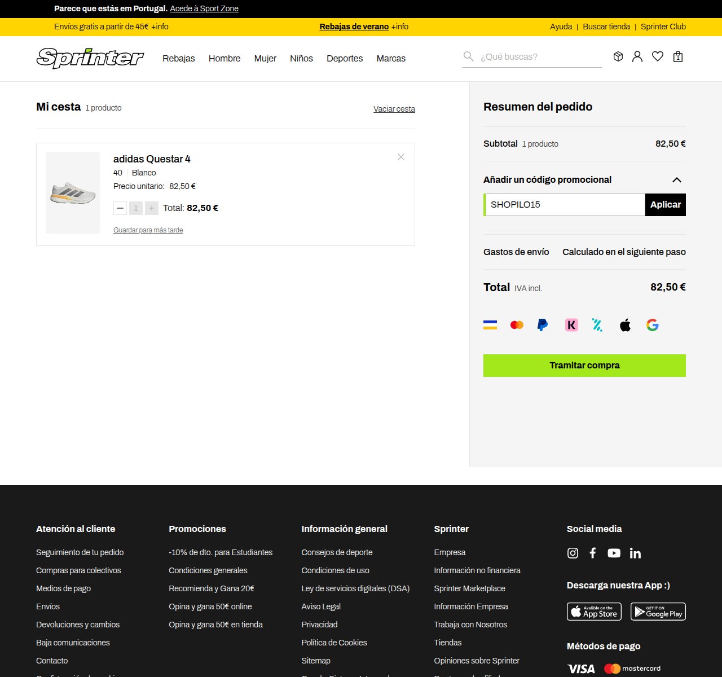Open the order tracking box icon
This screenshot has height=677, width=722.
pyautogui.click(x=618, y=56)
